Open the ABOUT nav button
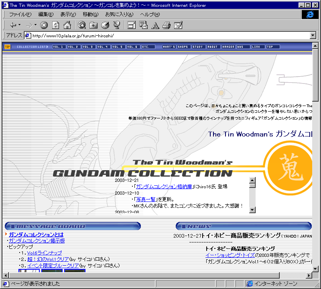Screen dimensions: 321x289 point(213,47)
